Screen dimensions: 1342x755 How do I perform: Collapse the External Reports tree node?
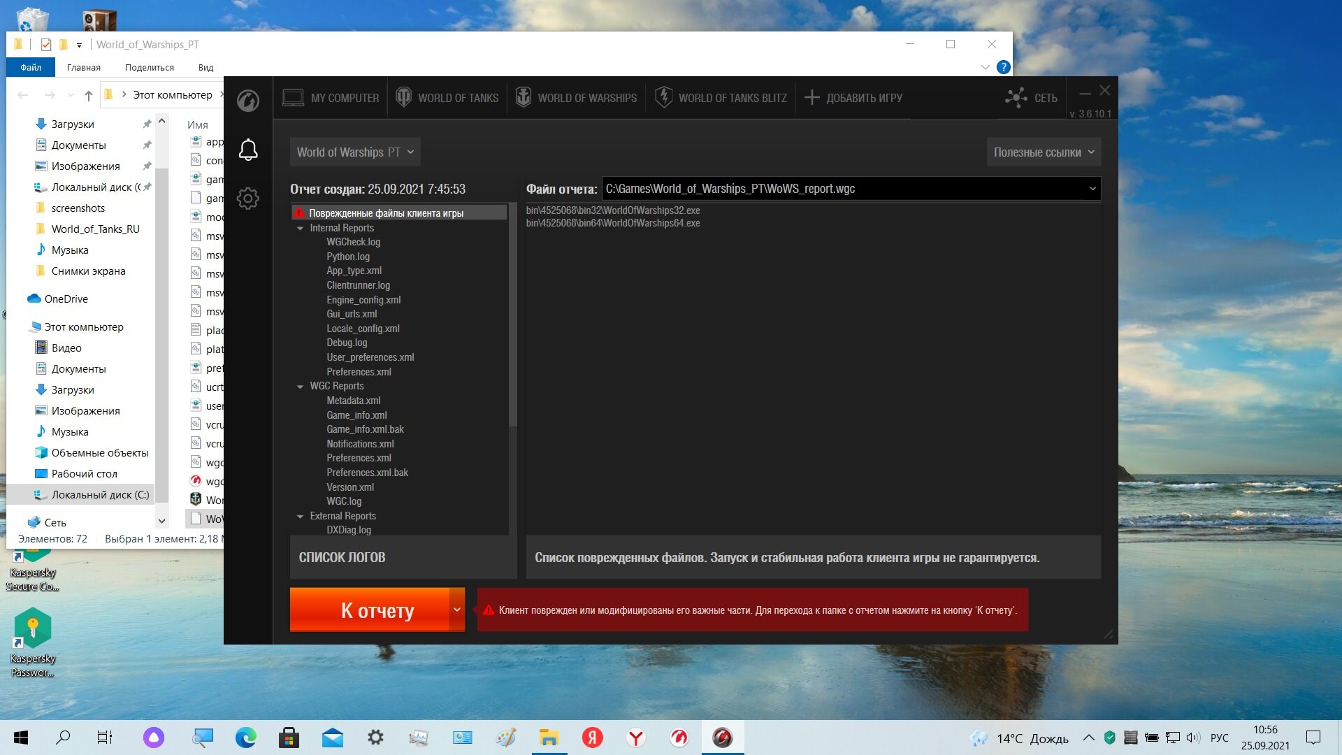click(301, 517)
